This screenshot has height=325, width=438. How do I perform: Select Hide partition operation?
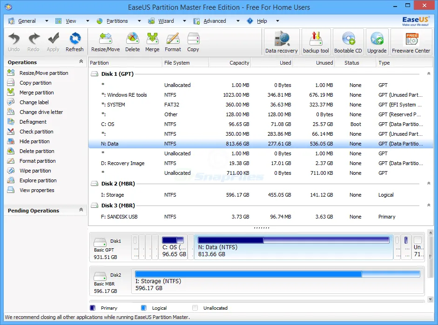pos(34,141)
